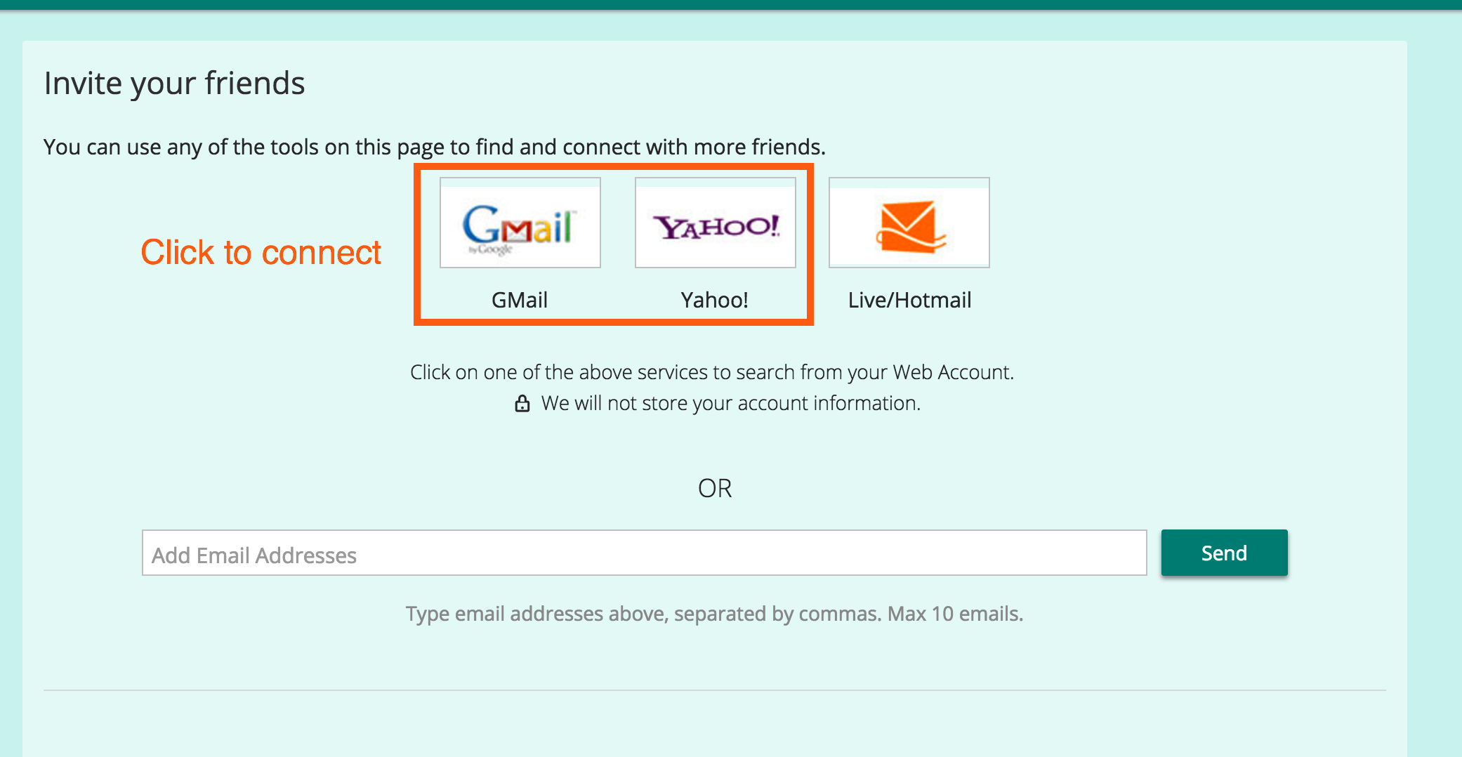Click the OR separator text
Image resolution: width=1462 pixels, height=757 pixels.
point(715,488)
